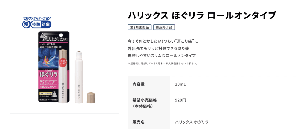This screenshot has height=129, width=306.
Task: Click the 20mL content value
Action: point(180,84)
